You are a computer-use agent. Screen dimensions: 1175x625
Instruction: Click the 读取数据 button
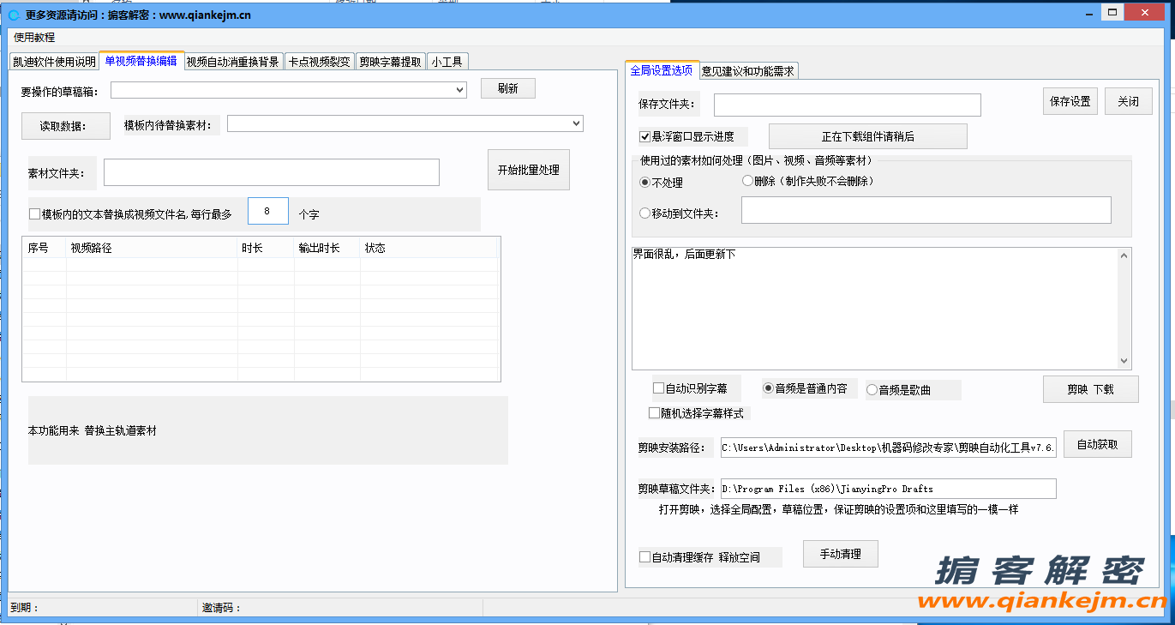tap(66, 126)
